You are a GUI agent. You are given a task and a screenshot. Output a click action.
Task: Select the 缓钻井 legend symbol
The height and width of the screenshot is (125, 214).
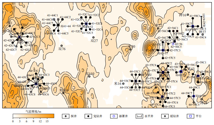pyautogui.click(x=165, y=116)
